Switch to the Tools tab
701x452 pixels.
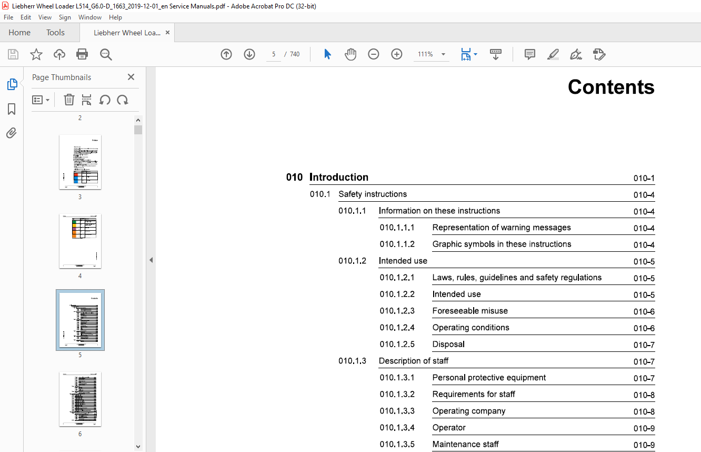(x=55, y=33)
